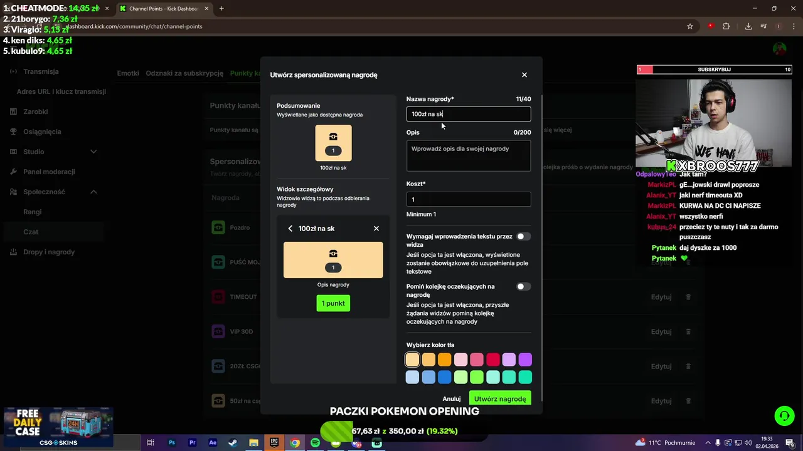Go back using the arrow in the preview card
Screen dimensions: 803x451
click(x=290, y=229)
